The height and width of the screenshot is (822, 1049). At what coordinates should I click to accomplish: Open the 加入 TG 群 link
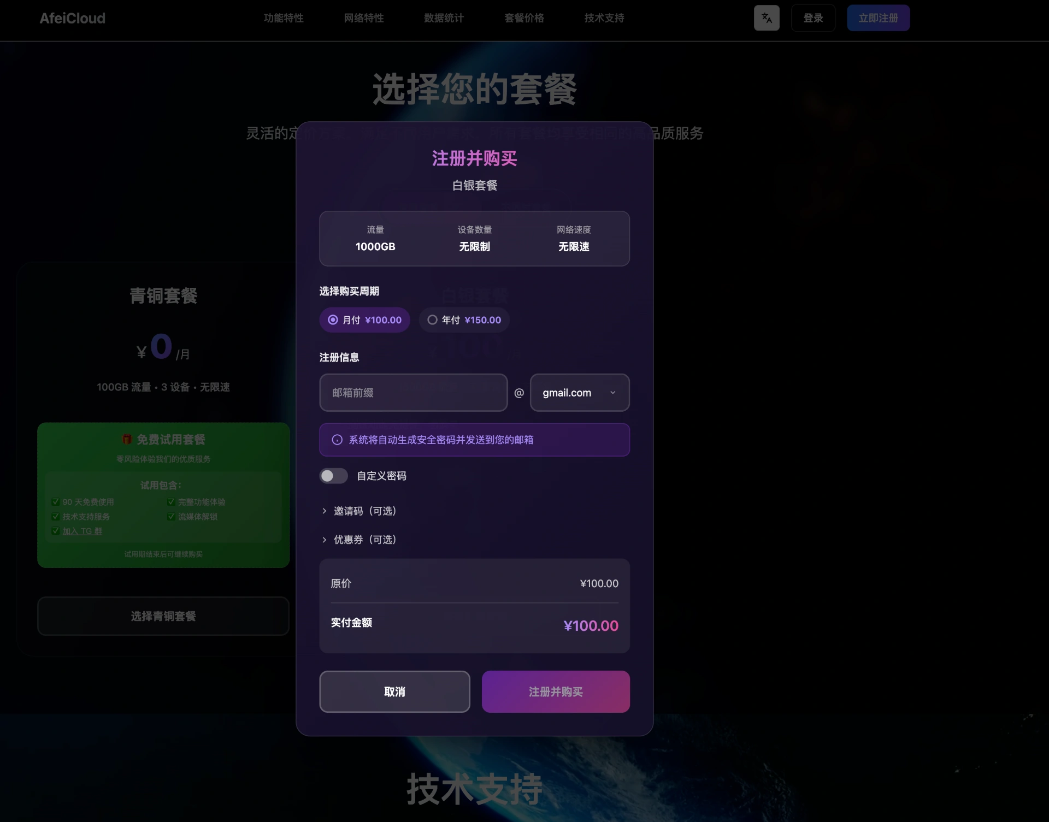pyautogui.click(x=82, y=531)
